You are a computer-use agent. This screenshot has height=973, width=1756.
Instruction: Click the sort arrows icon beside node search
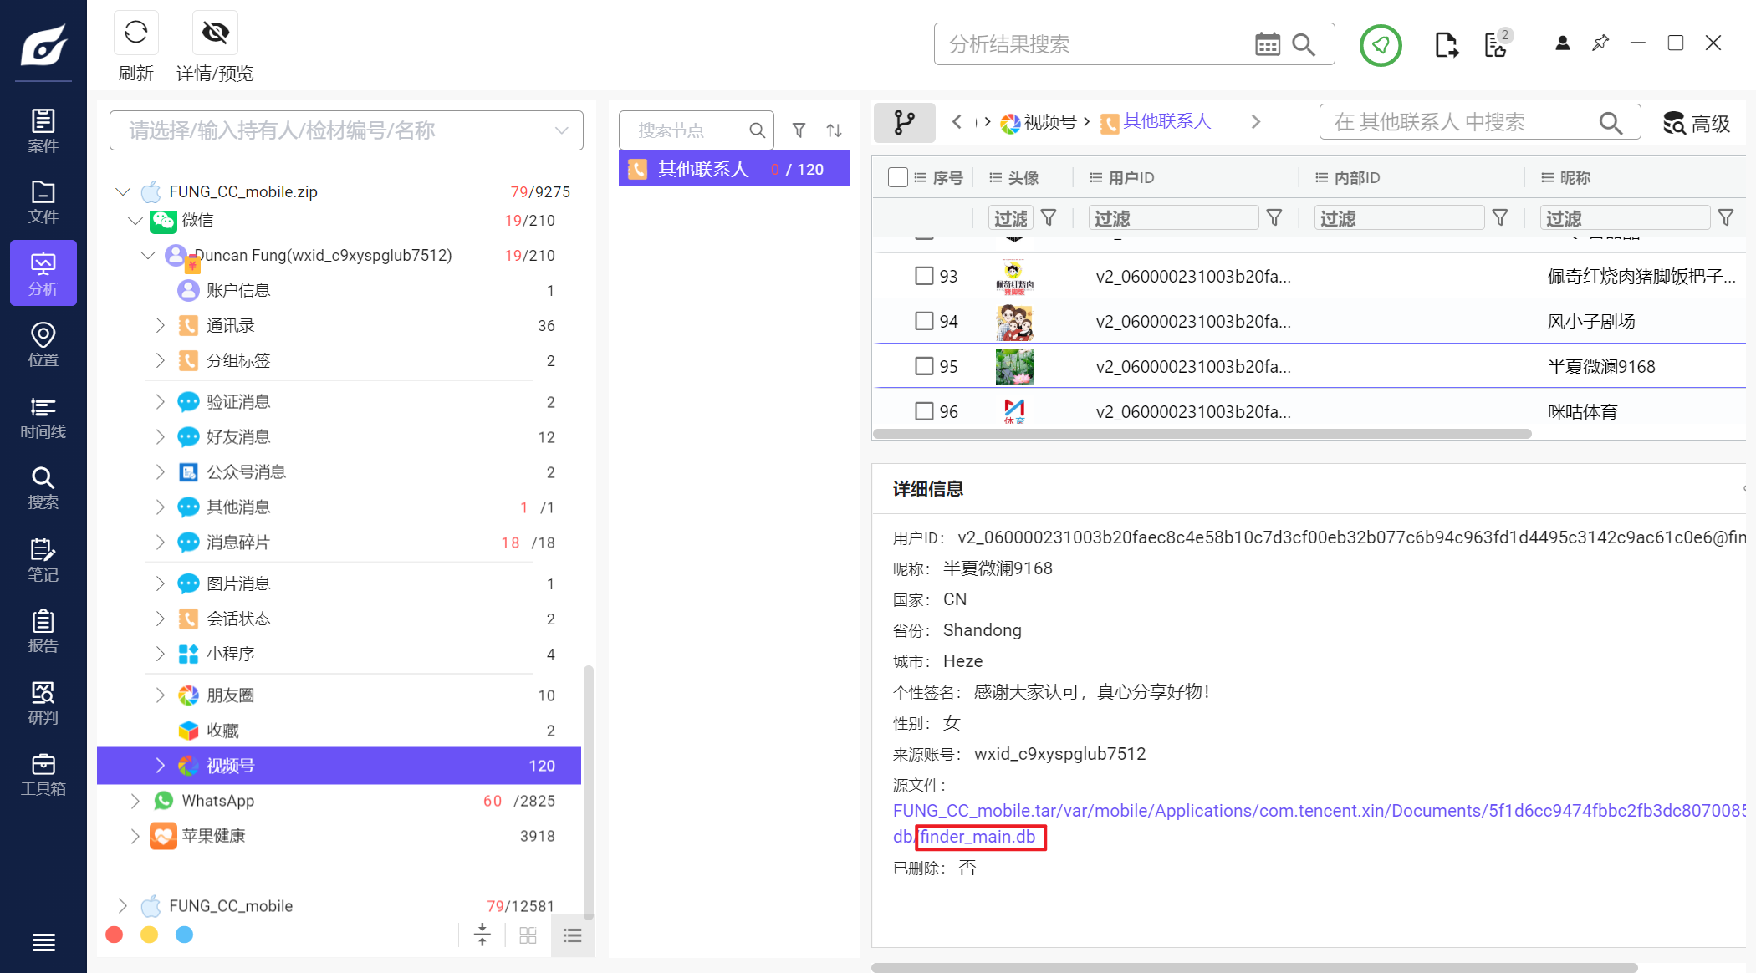(x=834, y=130)
